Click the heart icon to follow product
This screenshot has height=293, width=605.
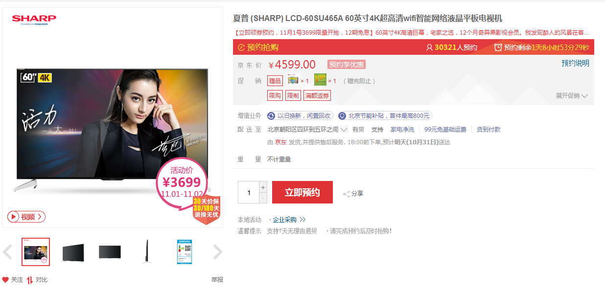5,280
